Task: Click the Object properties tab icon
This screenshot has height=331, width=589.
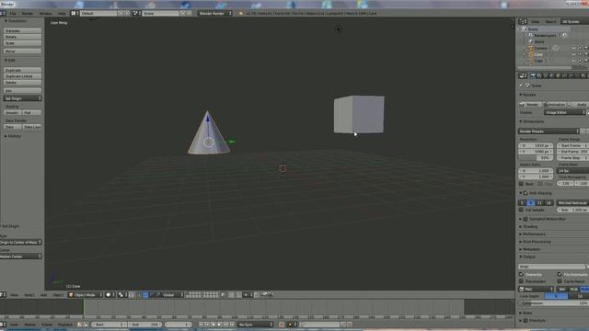Action: click(559, 75)
